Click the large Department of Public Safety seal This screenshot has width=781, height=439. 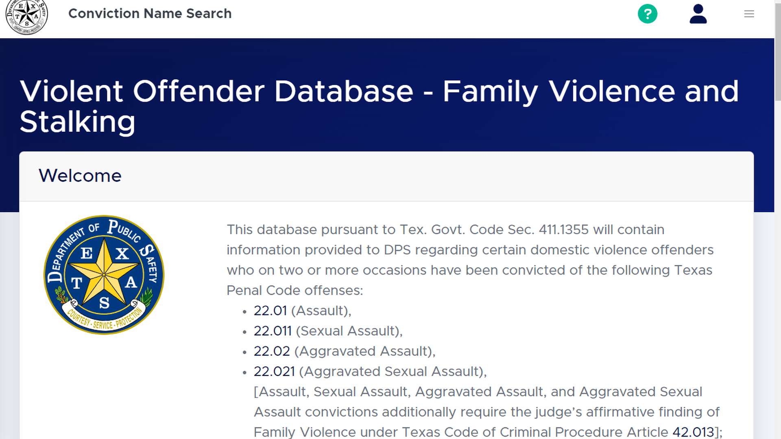(x=104, y=275)
